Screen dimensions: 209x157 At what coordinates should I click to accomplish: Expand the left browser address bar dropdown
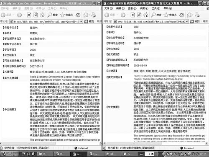(81, 21)
